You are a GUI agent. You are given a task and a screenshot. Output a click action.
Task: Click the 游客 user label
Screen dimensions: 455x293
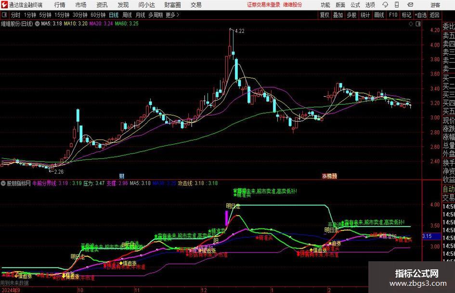(x=435, y=5)
